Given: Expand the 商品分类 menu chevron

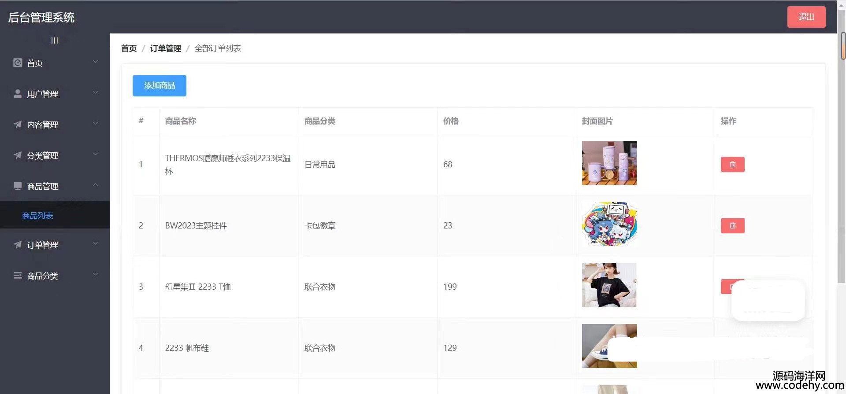Looking at the screenshot, I should coord(95,275).
